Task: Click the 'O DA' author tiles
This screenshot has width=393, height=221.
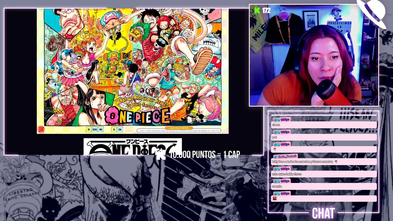Action: click(x=117, y=130)
